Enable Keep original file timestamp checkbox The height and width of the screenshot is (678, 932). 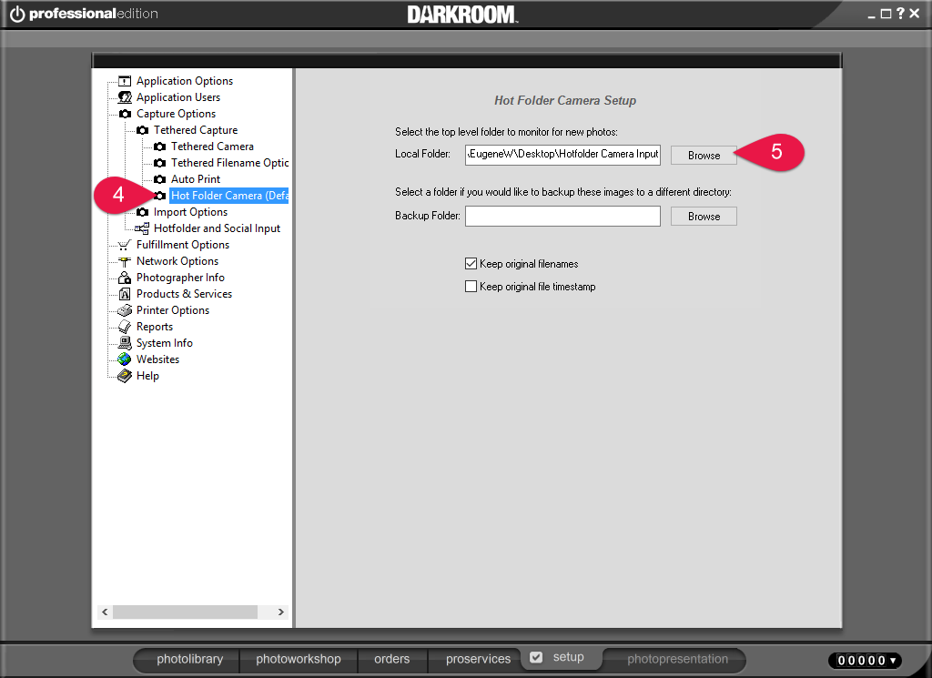pyautogui.click(x=471, y=287)
